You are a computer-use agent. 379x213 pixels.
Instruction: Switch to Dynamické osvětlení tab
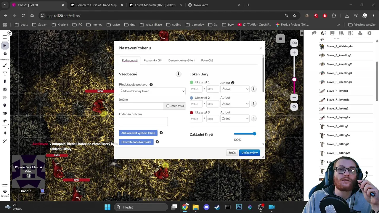coord(182,60)
